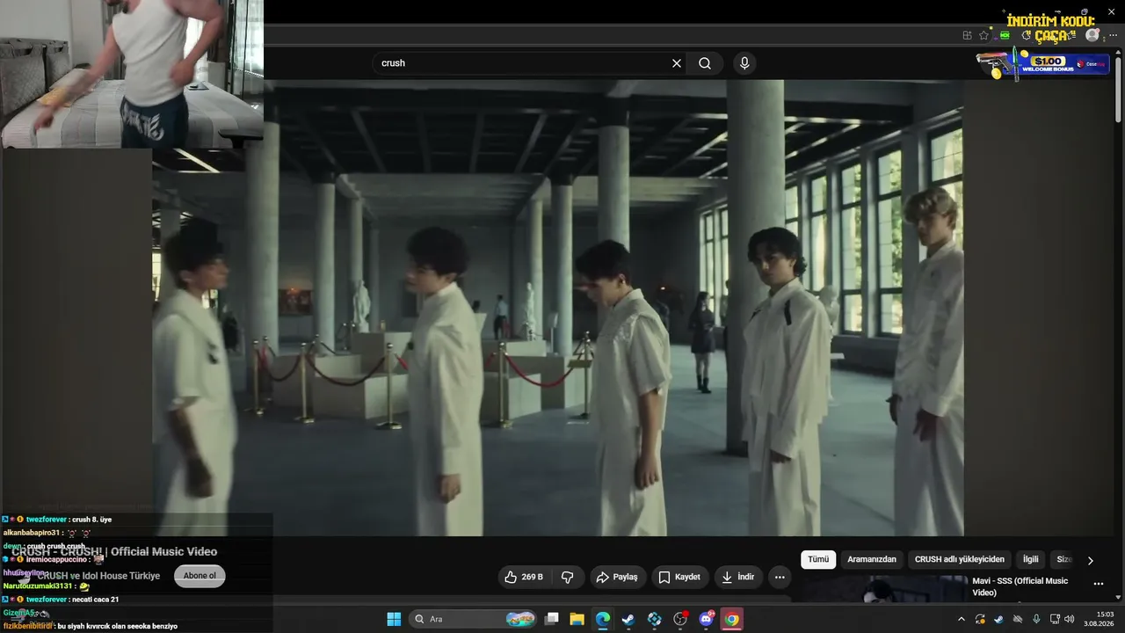Open the Paylaş share dialog

click(x=617, y=577)
